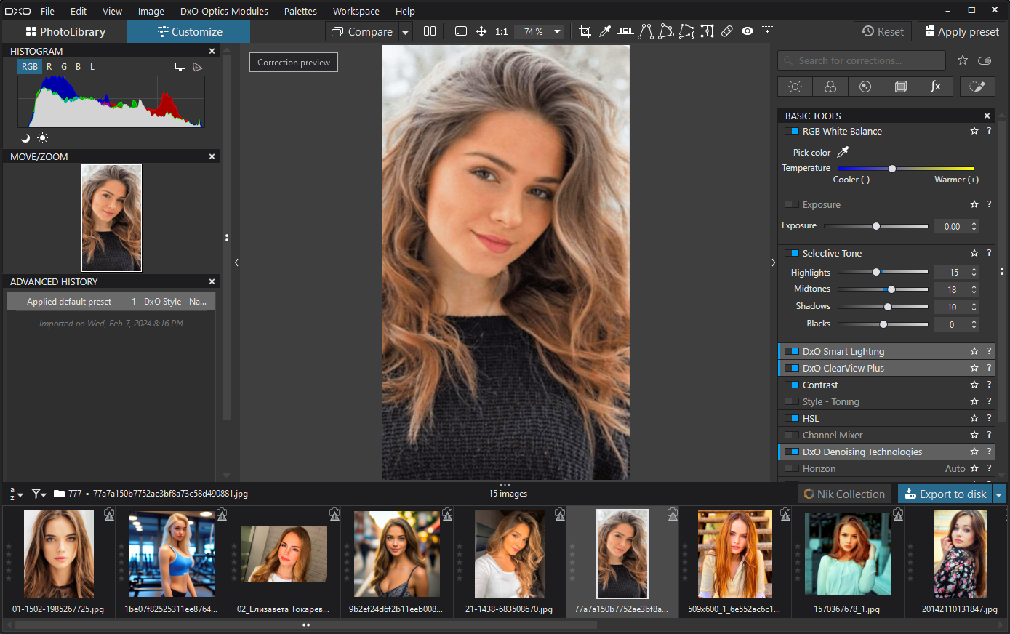Click the Reset button
The height and width of the screenshot is (634, 1010).
(882, 31)
